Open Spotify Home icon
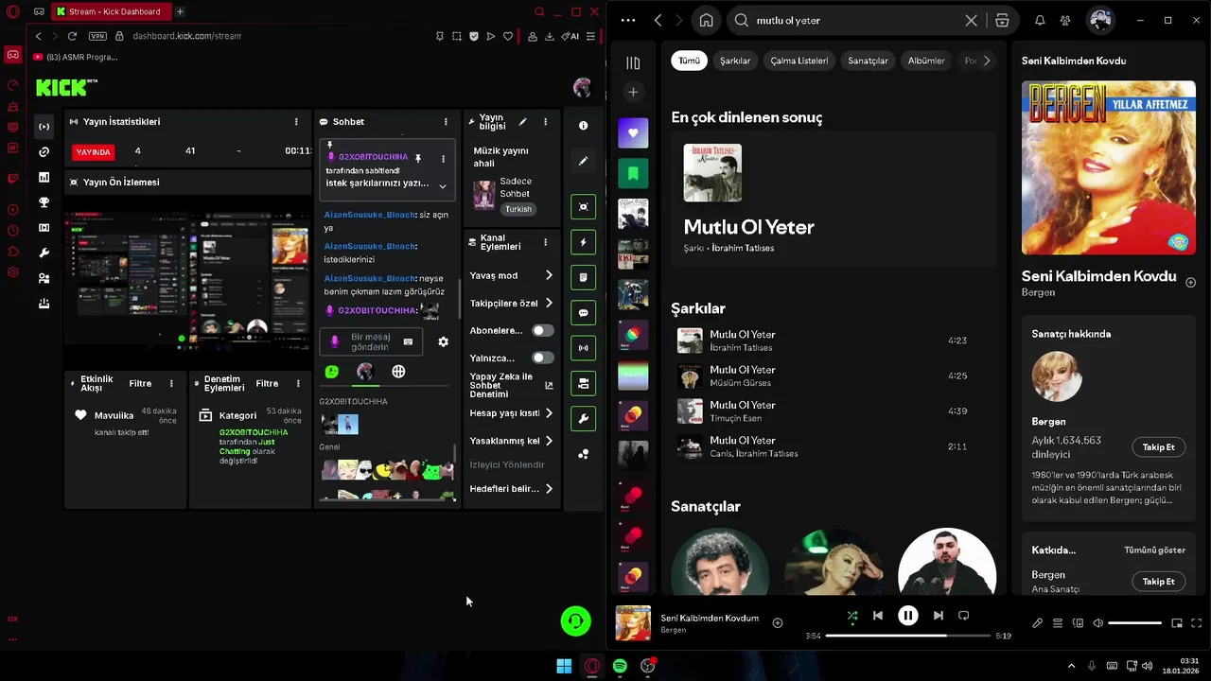Viewport: 1211px width, 681px height. tap(706, 20)
